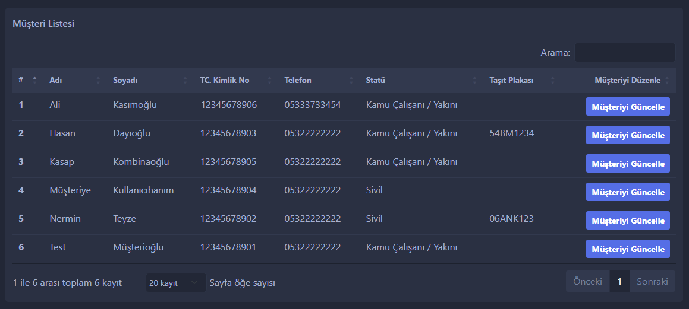Click Müşteriyi Güncelle for Test Müşterioğlu
The image size is (689, 309).
(x=628, y=249)
